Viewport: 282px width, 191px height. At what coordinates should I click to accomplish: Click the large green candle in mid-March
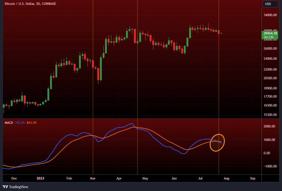click(x=101, y=69)
